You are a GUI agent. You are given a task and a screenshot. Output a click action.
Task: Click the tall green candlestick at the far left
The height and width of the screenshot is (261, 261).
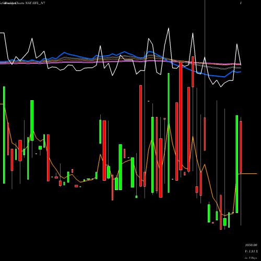point(4,135)
